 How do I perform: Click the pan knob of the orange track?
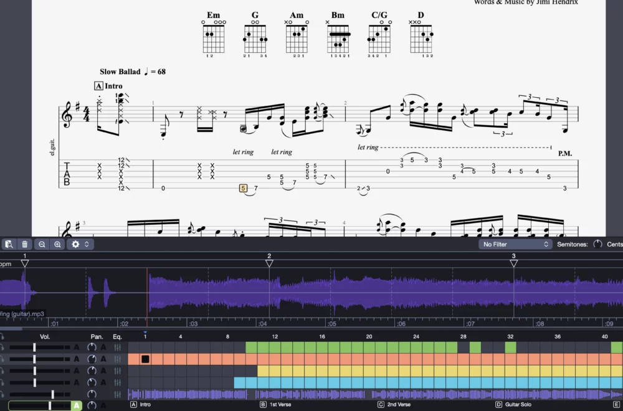(x=92, y=359)
